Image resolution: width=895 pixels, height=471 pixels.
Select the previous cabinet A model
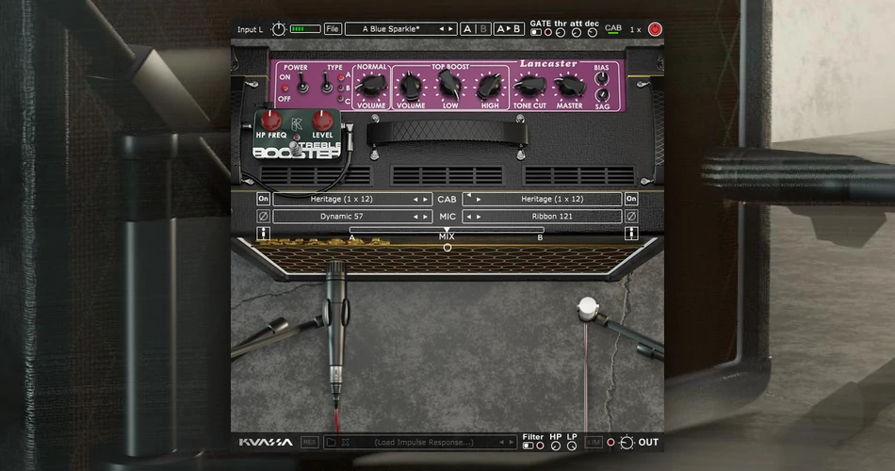pyautogui.click(x=415, y=200)
